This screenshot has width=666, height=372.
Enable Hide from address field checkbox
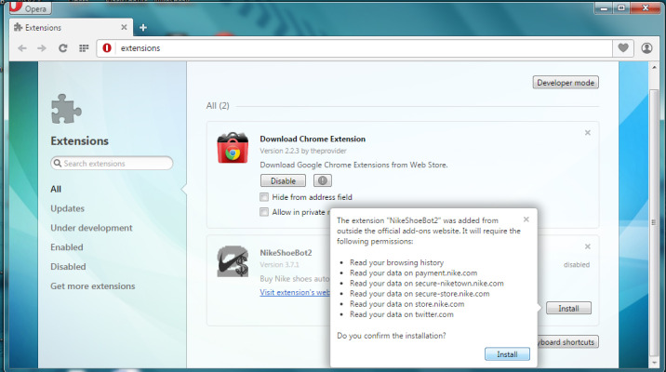pos(265,197)
